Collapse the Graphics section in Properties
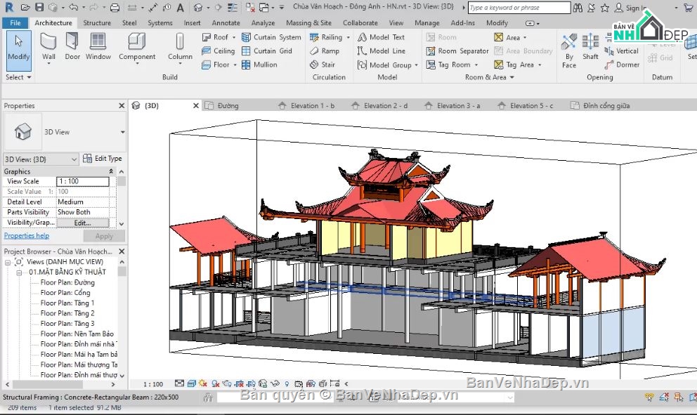 (110, 171)
